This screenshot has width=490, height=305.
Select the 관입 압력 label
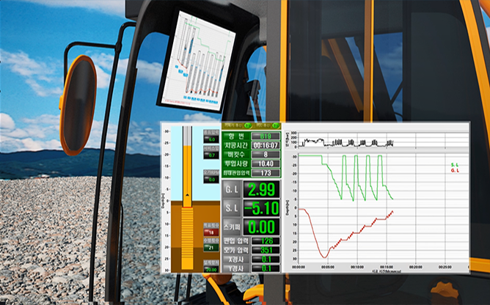(x=236, y=240)
